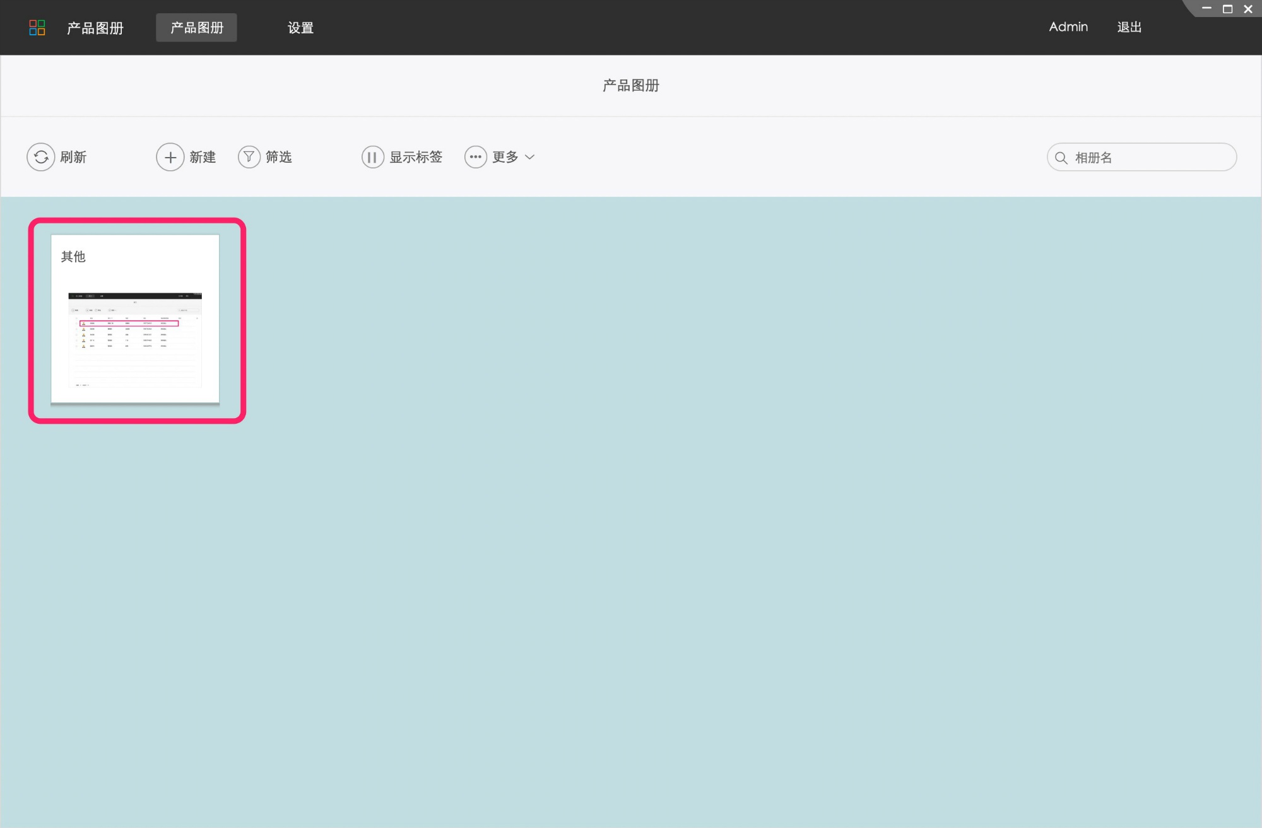Click the 刷新 text label
Screen dimensions: 1262x828
tap(73, 157)
